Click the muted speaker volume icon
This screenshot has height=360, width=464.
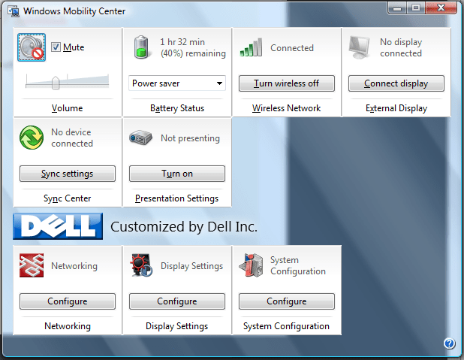pos(32,48)
